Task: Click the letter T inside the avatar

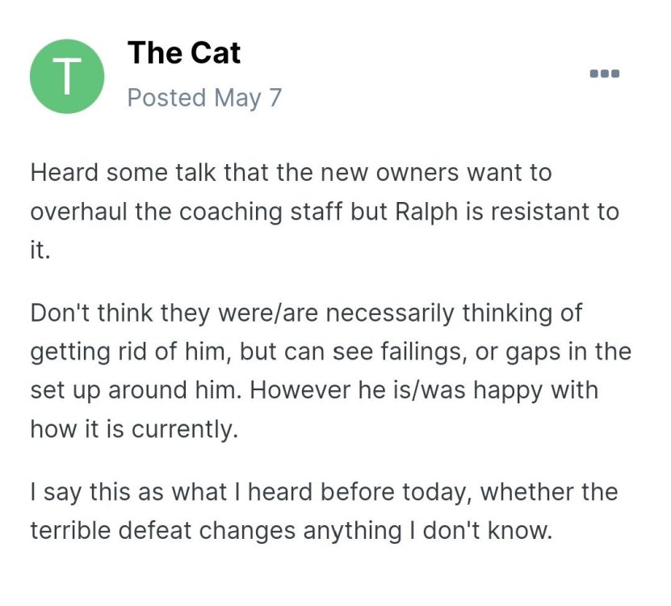Action: pos(67,78)
